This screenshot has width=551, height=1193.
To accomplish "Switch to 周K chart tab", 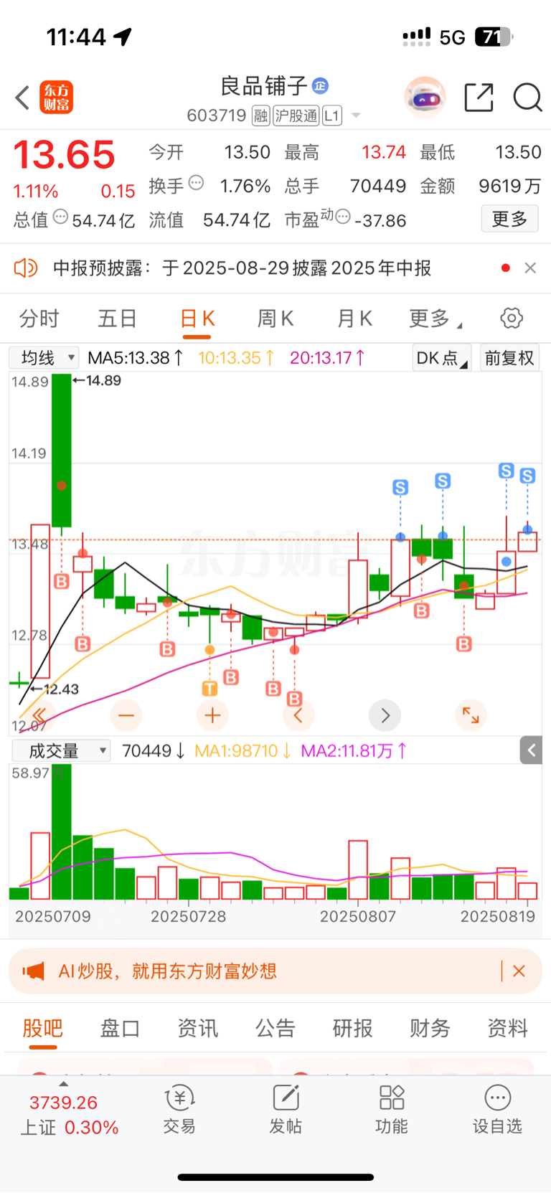I will click(275, 319).
